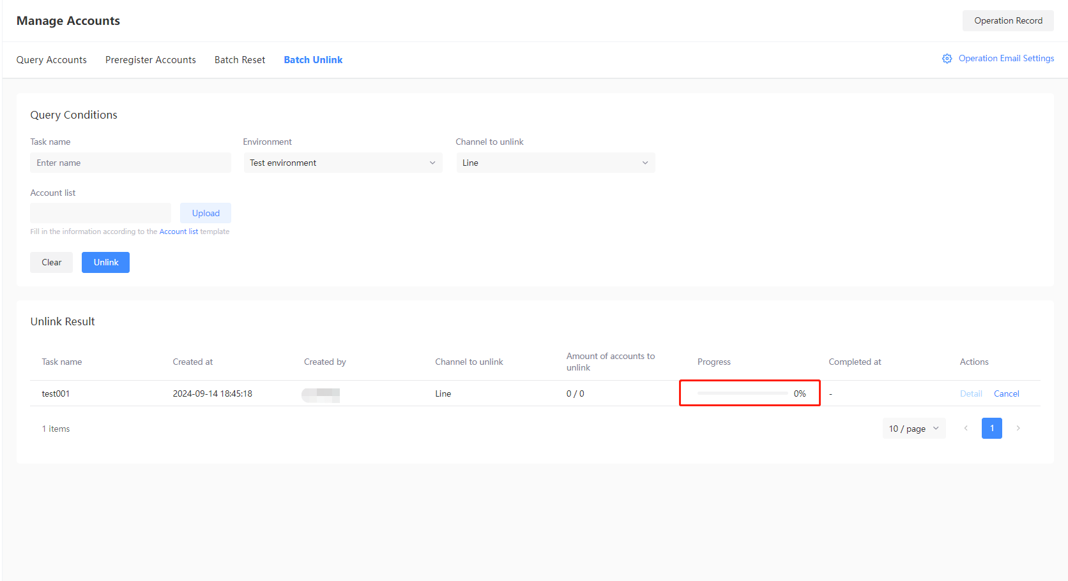Screen dimensions: 1068x581
Task: Upload an account list file
Action: (x=206, y=213)
